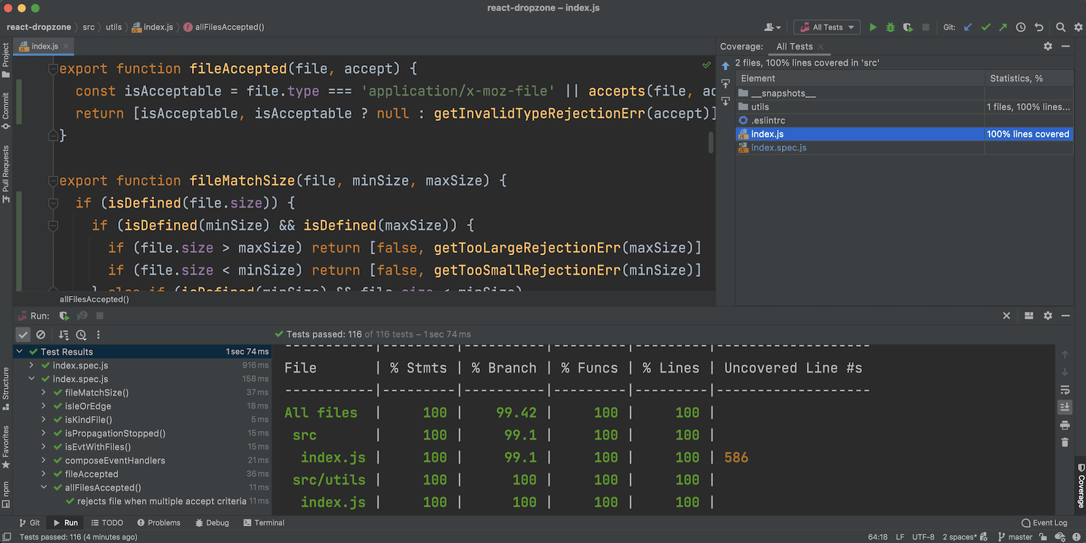Open Run panel settings gear

coord(1048,316)
